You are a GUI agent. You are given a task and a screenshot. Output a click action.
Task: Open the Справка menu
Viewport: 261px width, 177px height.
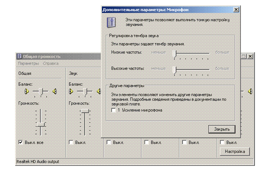click(x=51, y=63)
